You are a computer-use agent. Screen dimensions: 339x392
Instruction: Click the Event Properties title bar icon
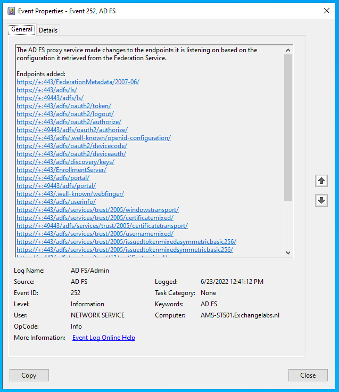(x=10, y=10)
